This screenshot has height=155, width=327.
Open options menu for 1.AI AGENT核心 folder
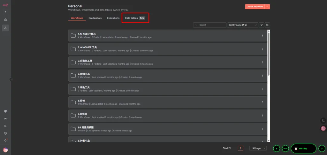(x=262, y=36)
